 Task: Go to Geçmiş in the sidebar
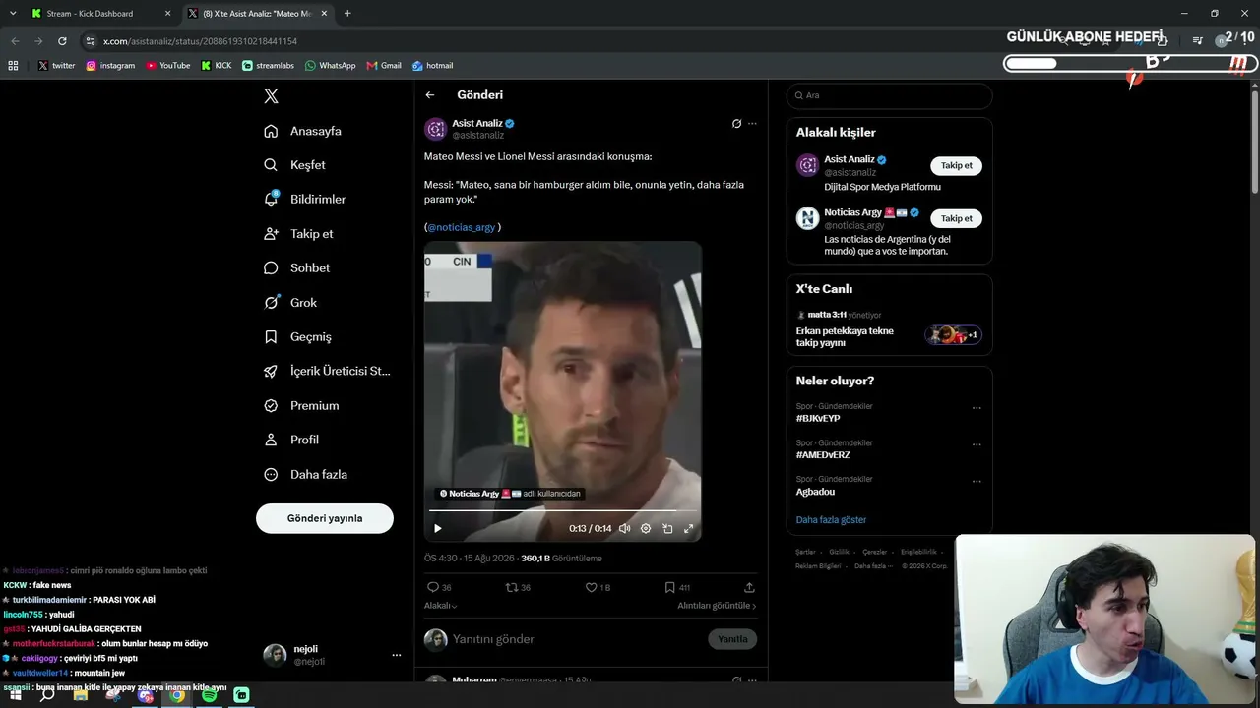[x=297, y=336]
